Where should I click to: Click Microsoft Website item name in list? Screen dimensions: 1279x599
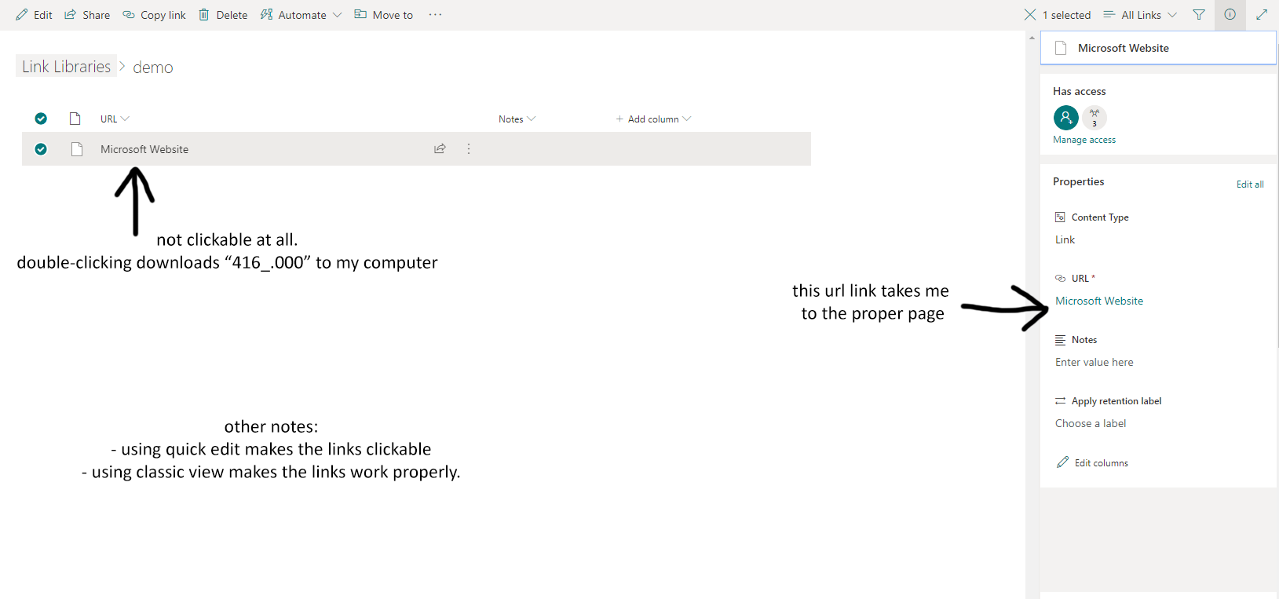coord(144,149)
